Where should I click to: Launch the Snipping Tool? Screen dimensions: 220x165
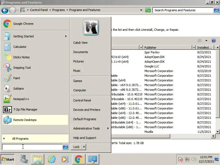[35, 68]
